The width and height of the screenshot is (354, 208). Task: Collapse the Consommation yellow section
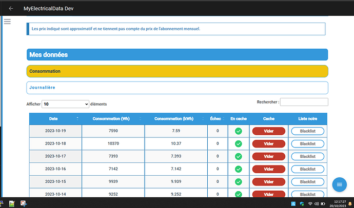point(177,71)
